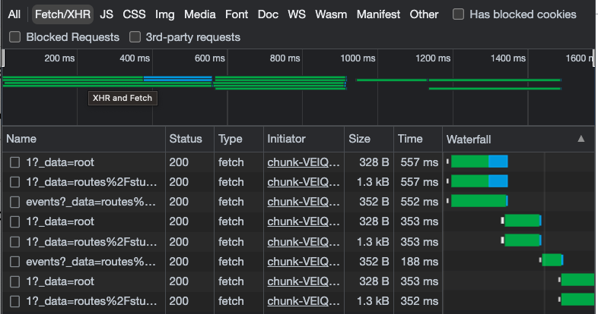Viewport: 598px width, 314px height.
Task: Filter requests by Manifest type
Action: click(x=378, y=14)
